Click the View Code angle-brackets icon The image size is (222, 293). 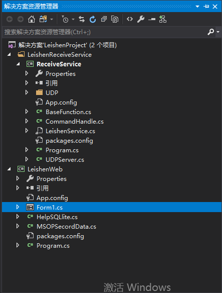point(130,19)
